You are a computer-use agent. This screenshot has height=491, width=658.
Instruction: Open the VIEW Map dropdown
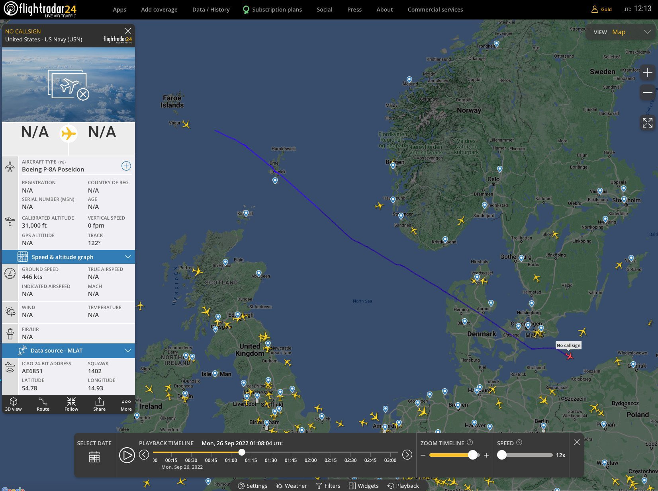tap(621, 32)
